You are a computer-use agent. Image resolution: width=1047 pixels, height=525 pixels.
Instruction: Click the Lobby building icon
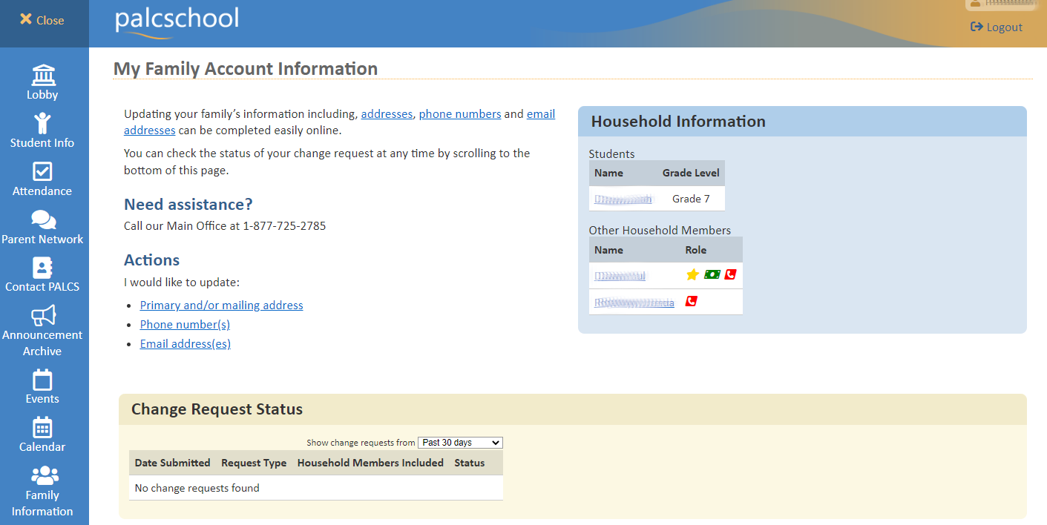click(x=43, y=75)
